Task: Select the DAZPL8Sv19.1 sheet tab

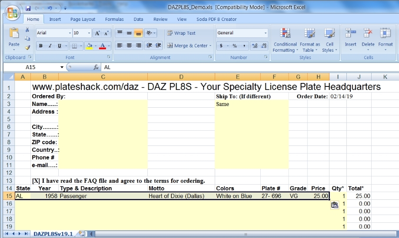Action: click(53, 234)
